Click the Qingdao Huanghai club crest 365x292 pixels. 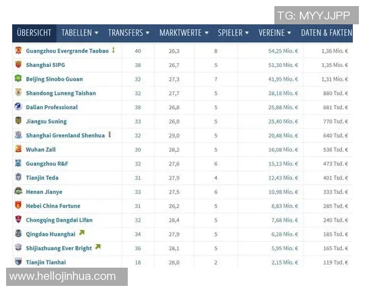point(18,234)
